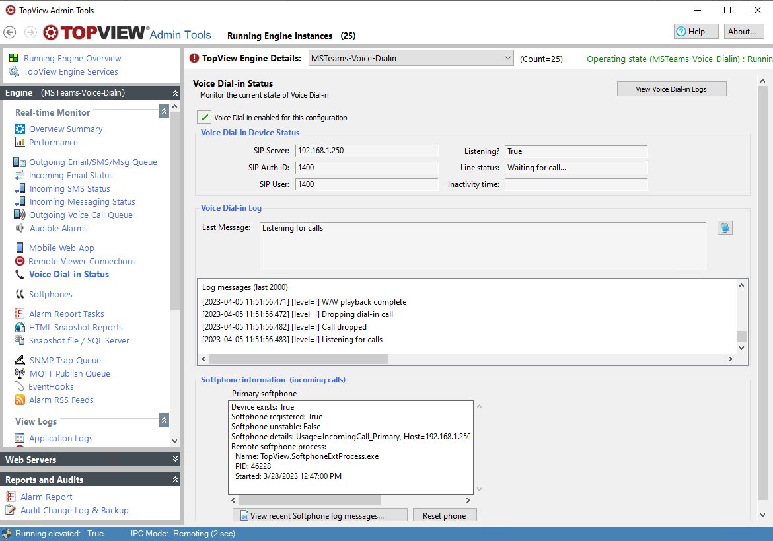Click main panel scroll down arrow
This screenshot has width=773, height=541.
tap(762, 515)
